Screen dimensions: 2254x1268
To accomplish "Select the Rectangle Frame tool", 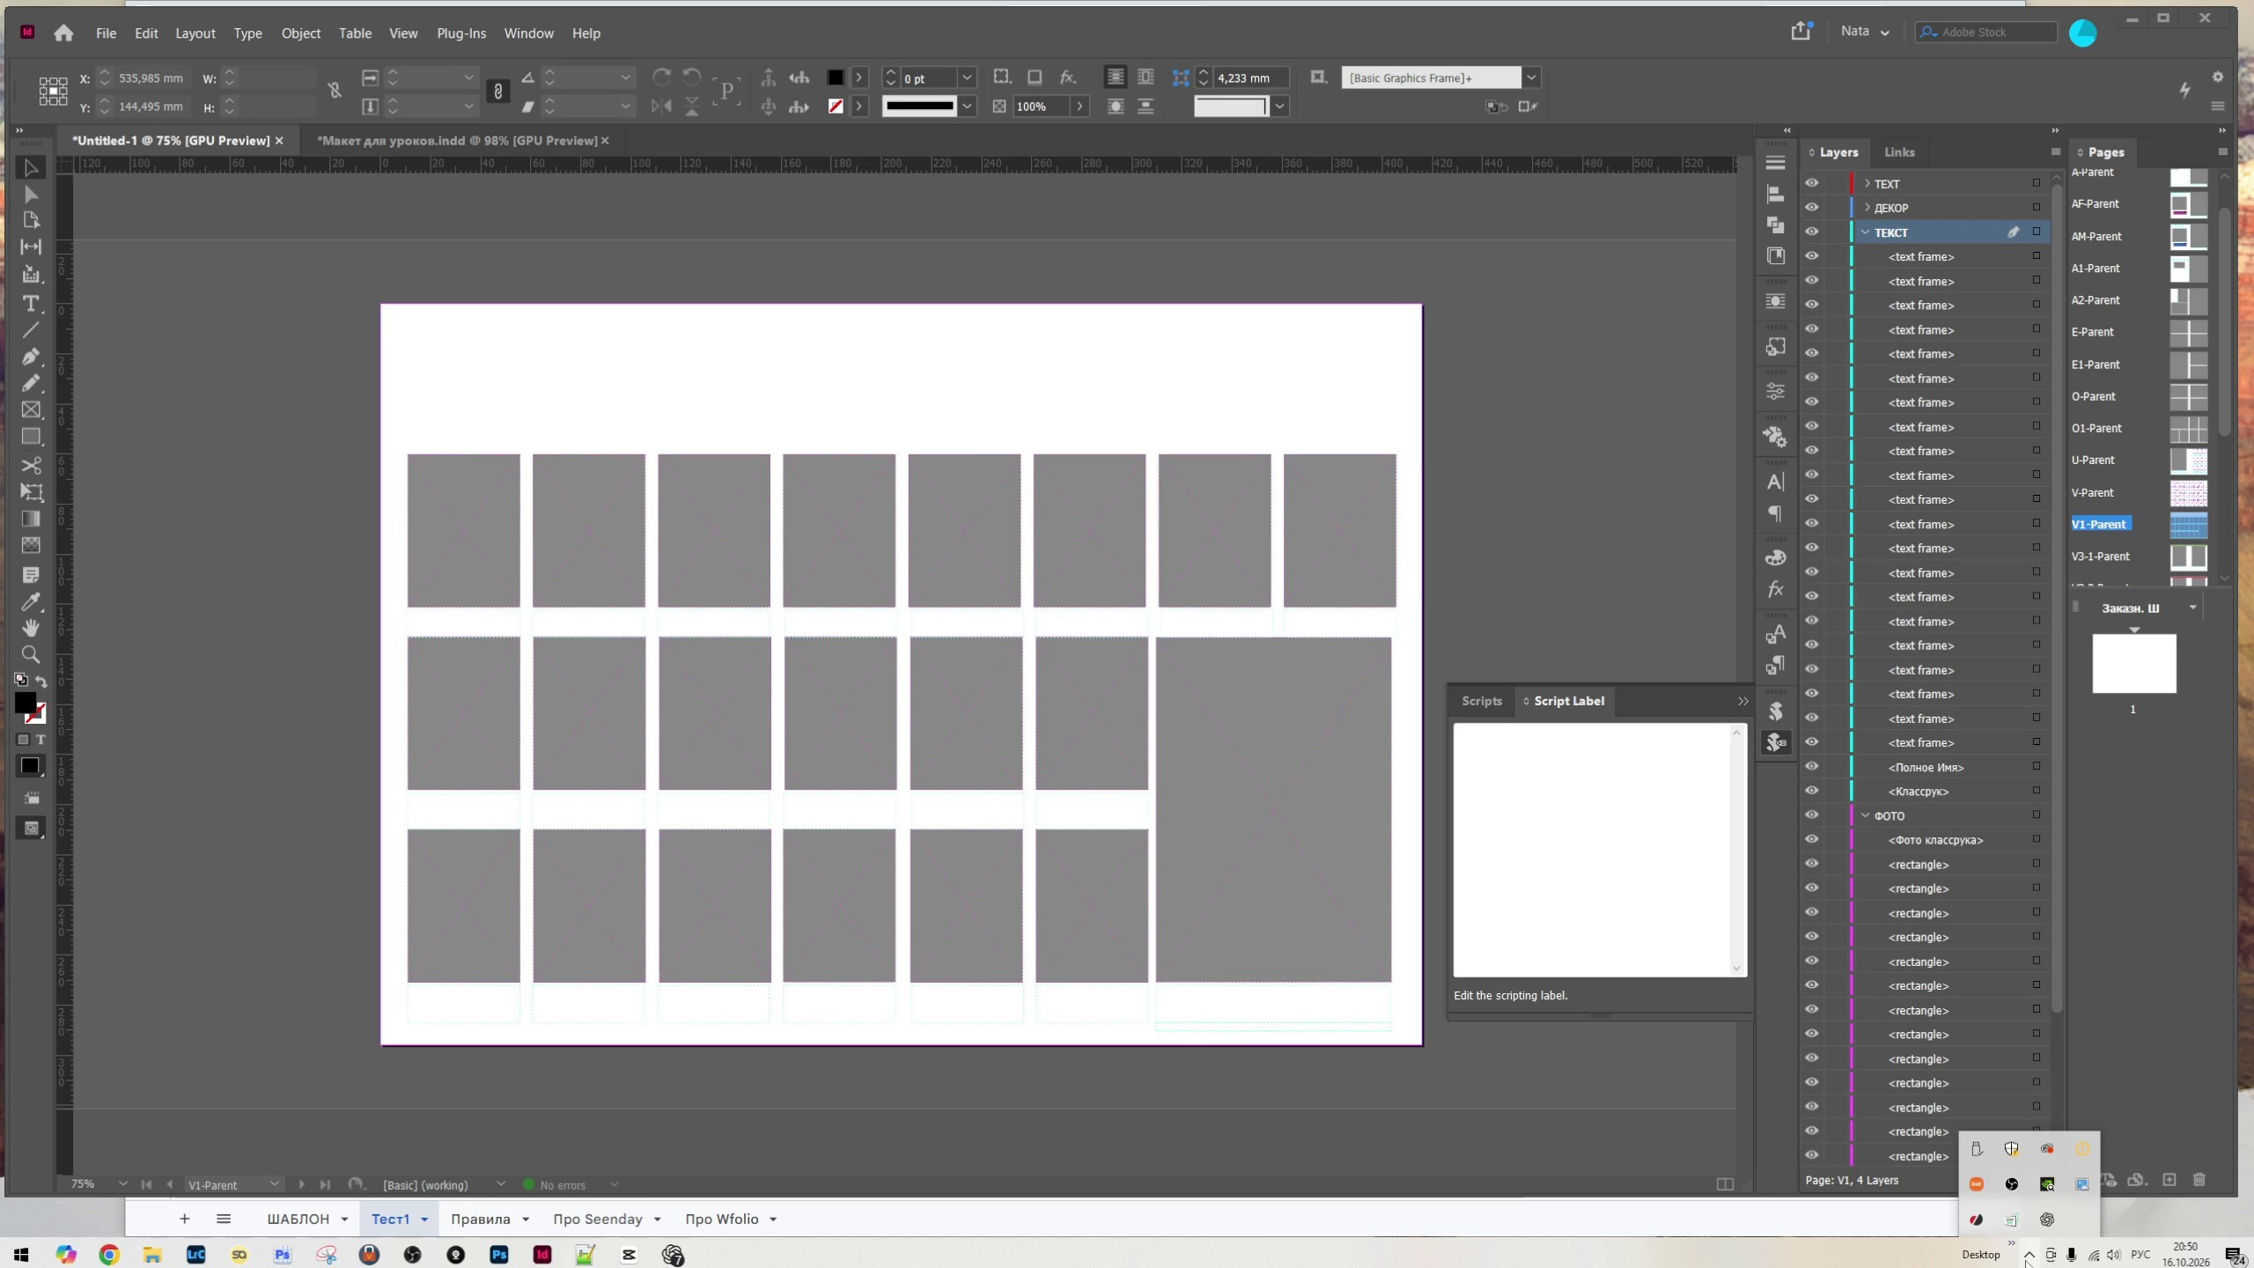I will (x=31, y=410).
